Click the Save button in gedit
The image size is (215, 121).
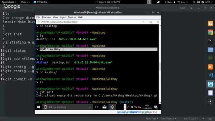point(182,8)
